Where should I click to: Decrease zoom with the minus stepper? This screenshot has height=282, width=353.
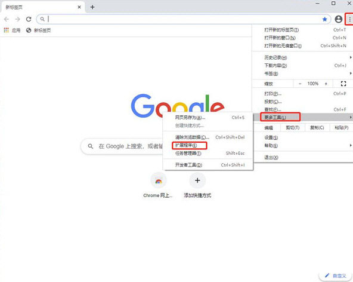click(x=300, y=84)
